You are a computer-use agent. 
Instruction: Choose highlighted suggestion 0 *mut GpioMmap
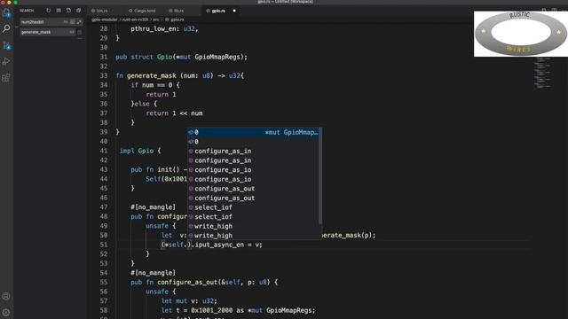254,132
